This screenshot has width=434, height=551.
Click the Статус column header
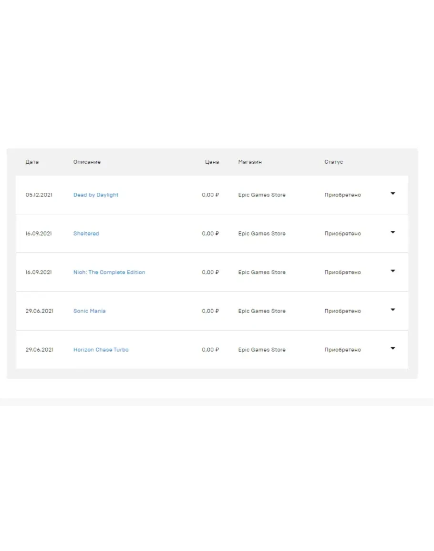click(334, 162)
